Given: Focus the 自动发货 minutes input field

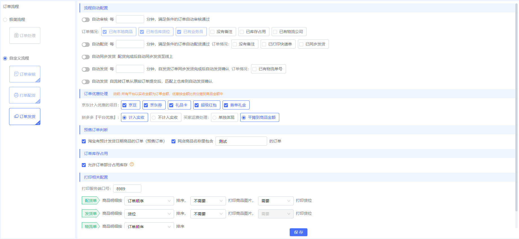Looking at the screenshot, I should [130, 69].
